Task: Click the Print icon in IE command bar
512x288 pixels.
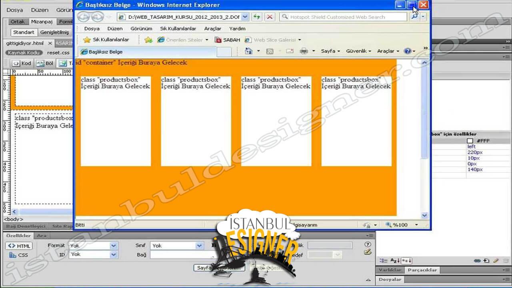Action: click(x=304, y=51)
